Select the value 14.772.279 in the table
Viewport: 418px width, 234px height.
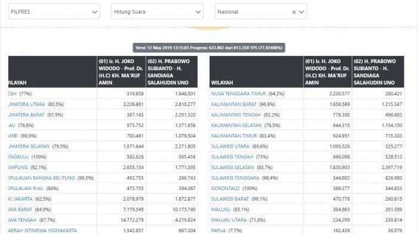[x=132, y=220]
